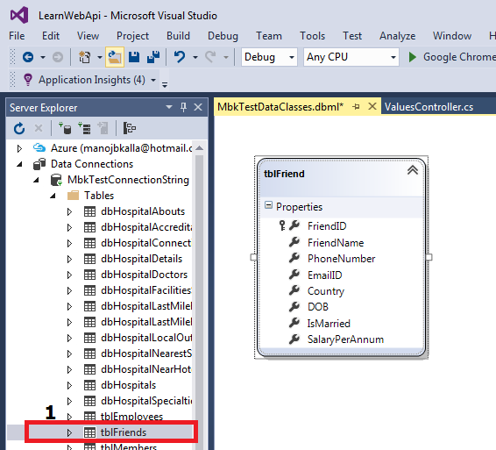Screen dimensions: 496x450
Task: Select the dbHospitals table
Action: click(129, 385)
